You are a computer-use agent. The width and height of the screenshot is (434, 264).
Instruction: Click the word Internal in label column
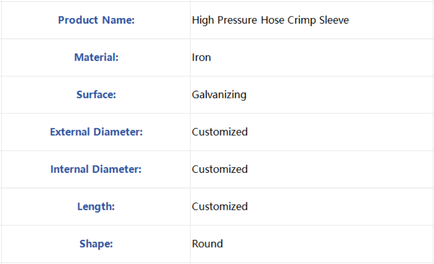pyautogui.click(x=69, y=169)
